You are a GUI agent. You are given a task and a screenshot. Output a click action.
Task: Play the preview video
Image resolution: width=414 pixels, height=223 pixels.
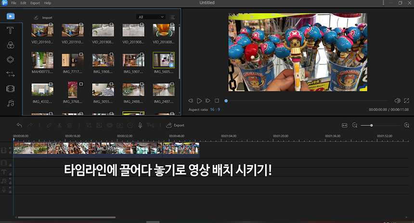click(x=199, y=101)
